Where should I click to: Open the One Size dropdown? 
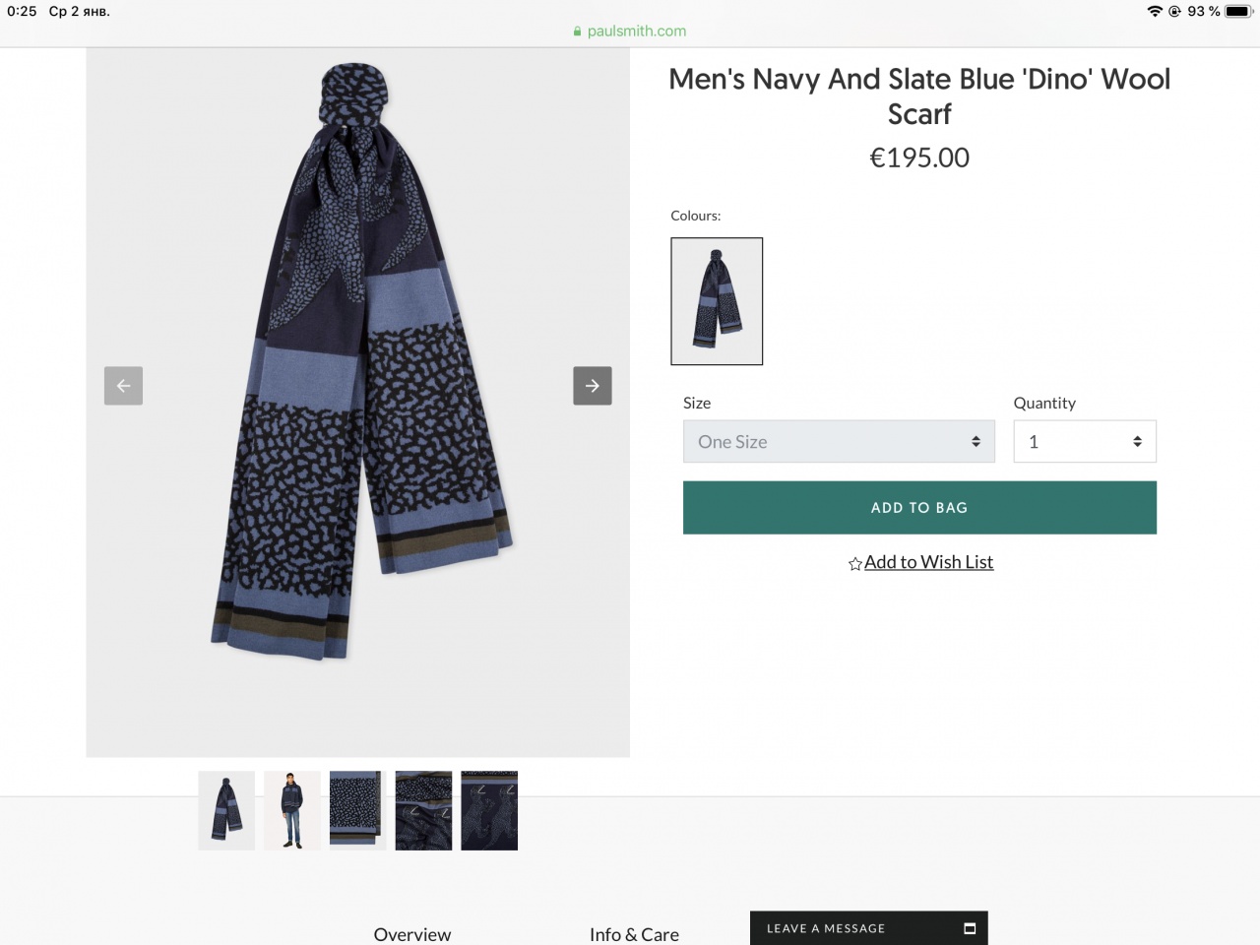click(839, 442)
